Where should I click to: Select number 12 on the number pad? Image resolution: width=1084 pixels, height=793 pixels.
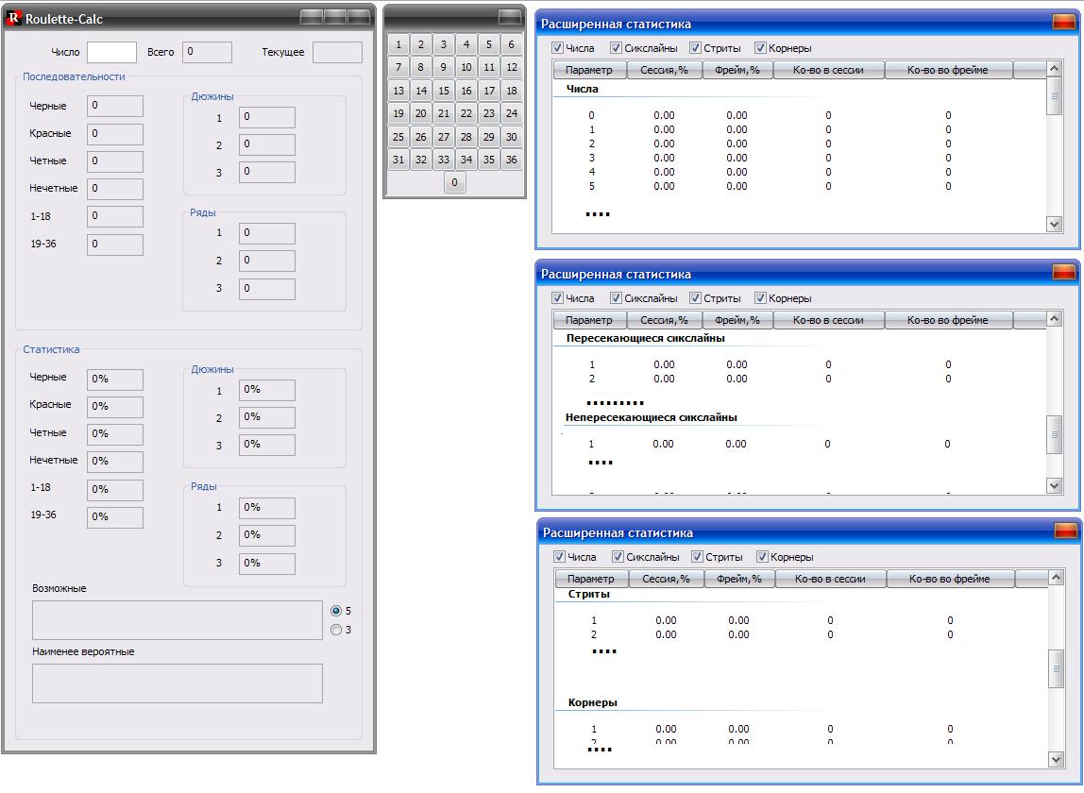tap(512, 67)
